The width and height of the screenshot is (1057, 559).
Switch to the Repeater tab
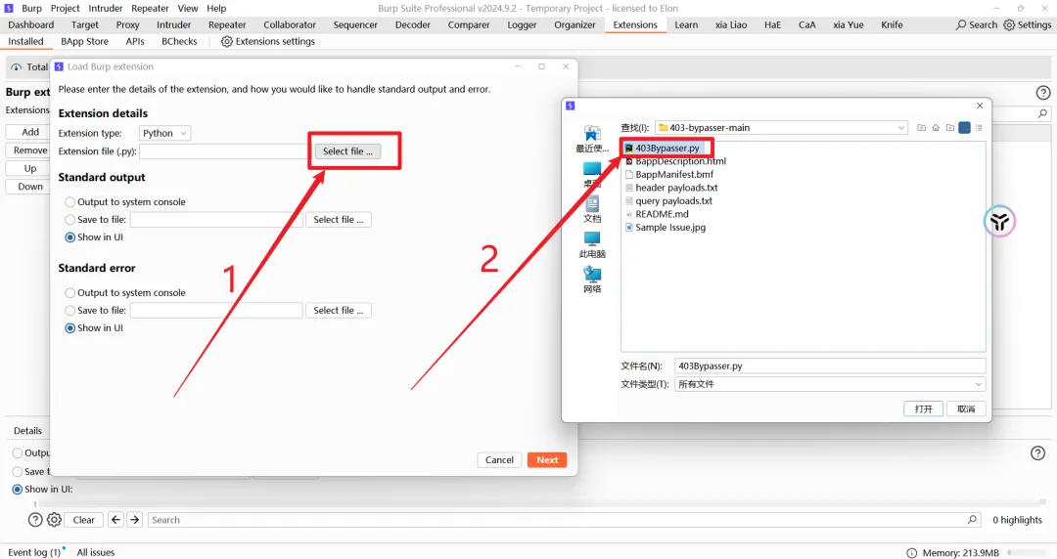227,24
